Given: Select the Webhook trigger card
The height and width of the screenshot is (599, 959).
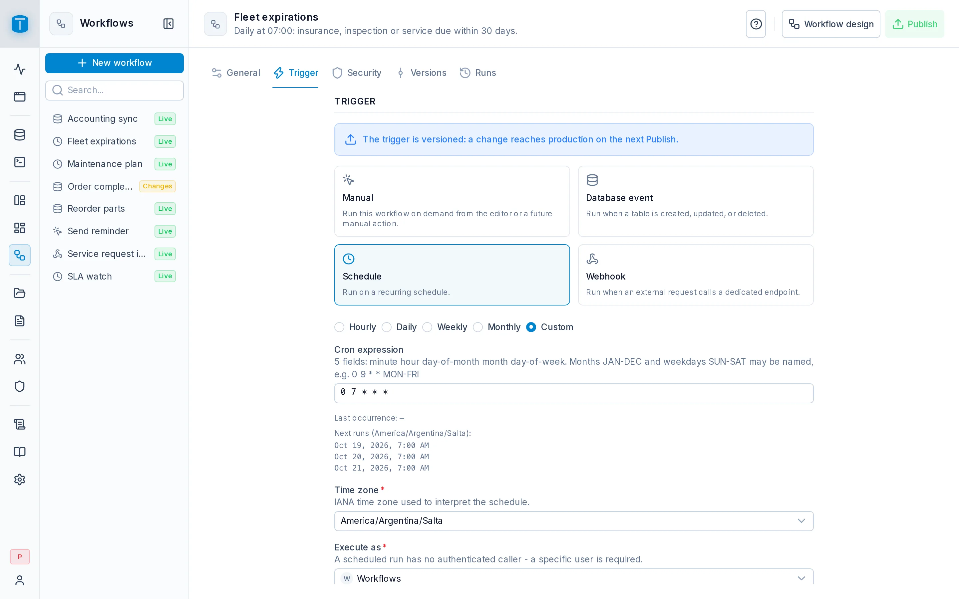Looking at the screenshot, I should [x=696, y=275].
